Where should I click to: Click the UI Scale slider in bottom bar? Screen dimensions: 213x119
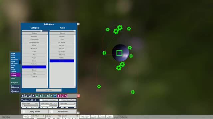(53, 117)
